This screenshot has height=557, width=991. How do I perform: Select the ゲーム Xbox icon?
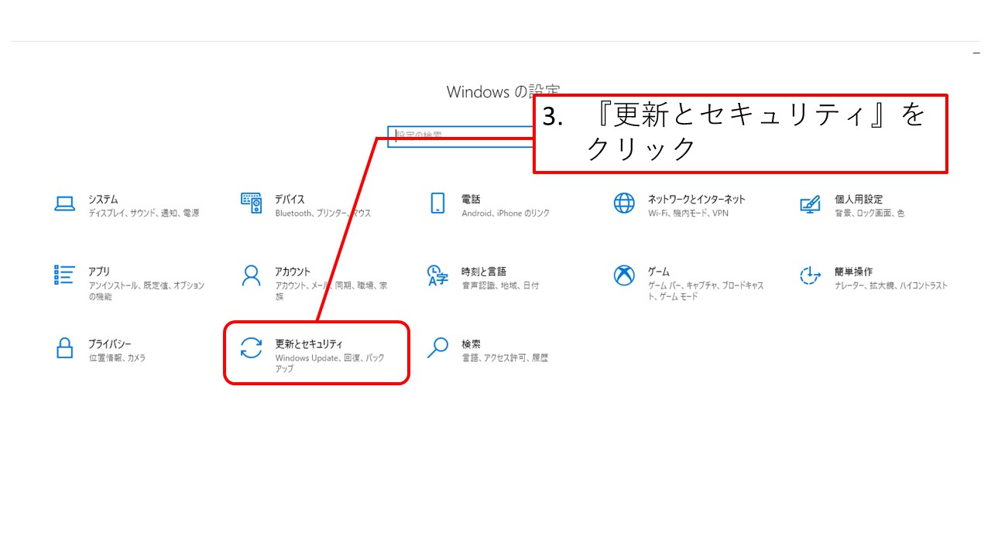pos(624,275)
